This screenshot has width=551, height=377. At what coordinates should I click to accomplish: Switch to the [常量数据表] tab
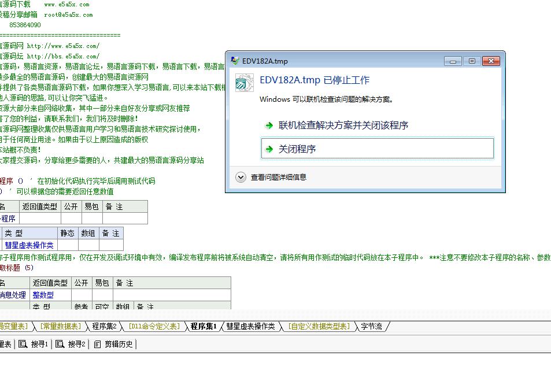[61, 326]
